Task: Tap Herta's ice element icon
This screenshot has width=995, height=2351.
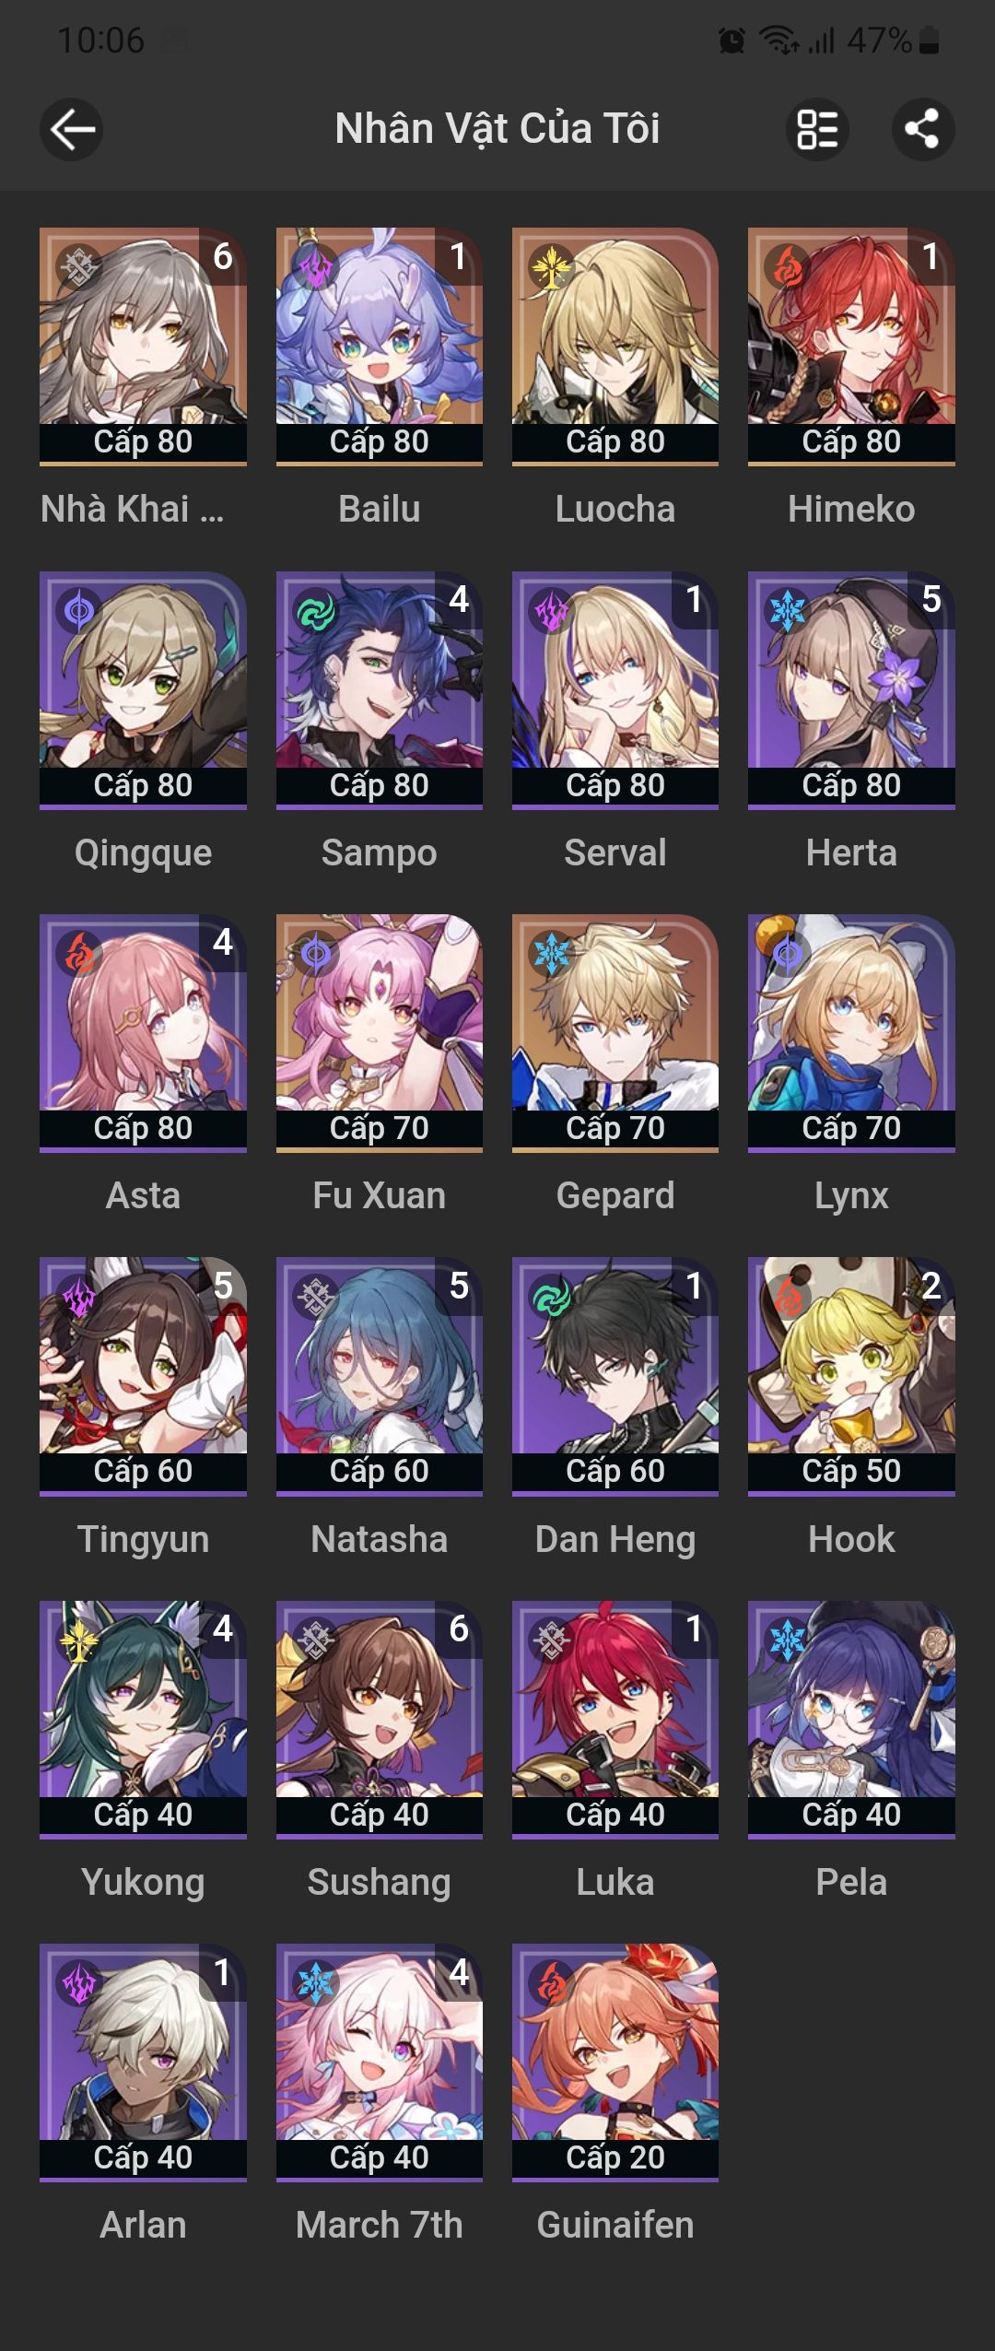Action: [788, 611]
